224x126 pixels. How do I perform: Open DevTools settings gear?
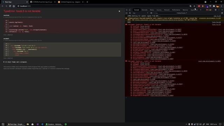tap(216, 10)
